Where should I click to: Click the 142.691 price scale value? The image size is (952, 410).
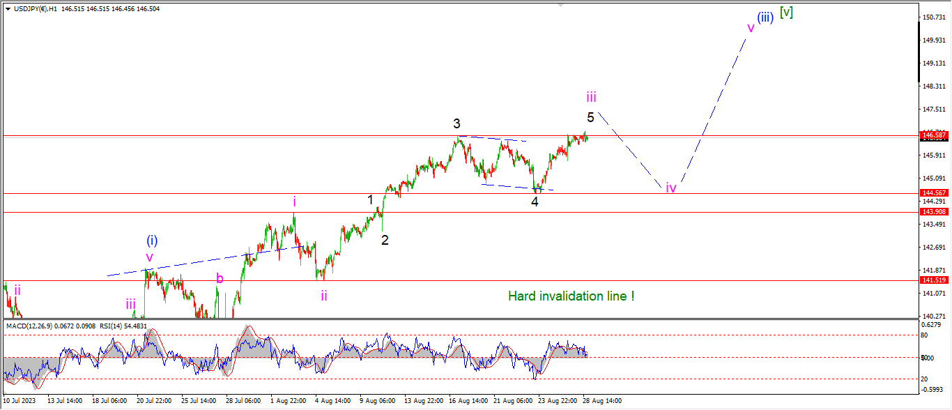coord(933,247)
